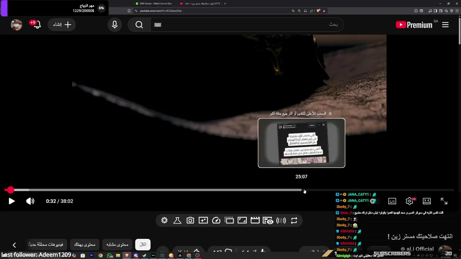Click the zoom magnifier in address bar
The image size is (461, 259).
point(299,11)
